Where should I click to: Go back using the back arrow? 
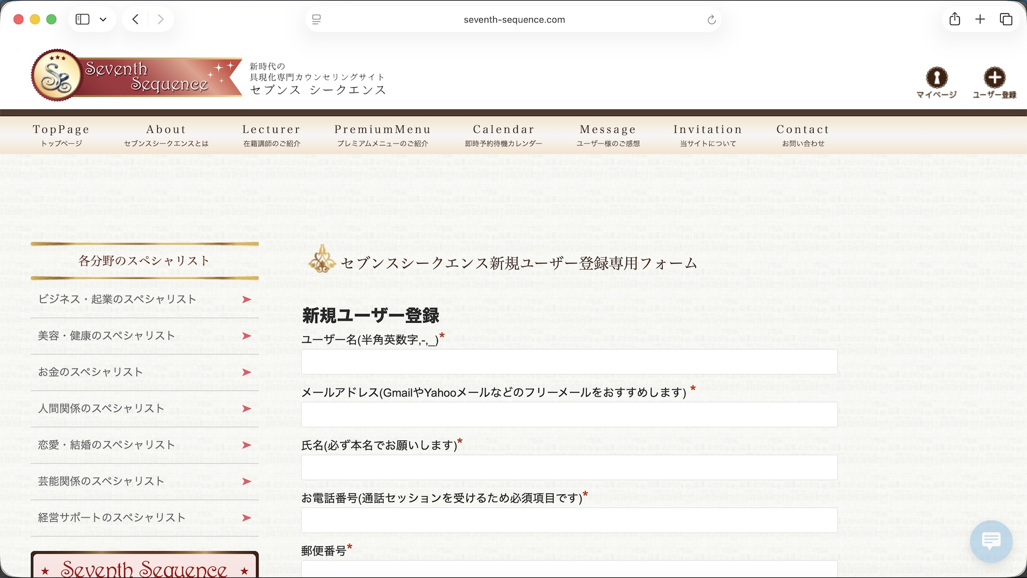click(136, 20)
